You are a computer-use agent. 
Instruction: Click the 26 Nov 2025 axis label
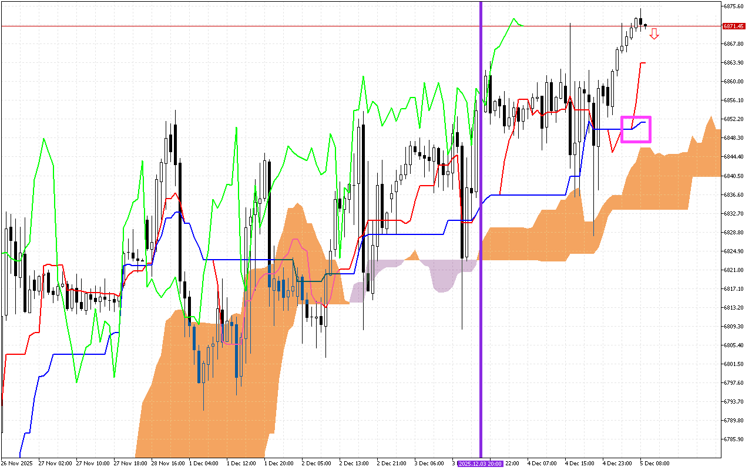coord(16,463)
